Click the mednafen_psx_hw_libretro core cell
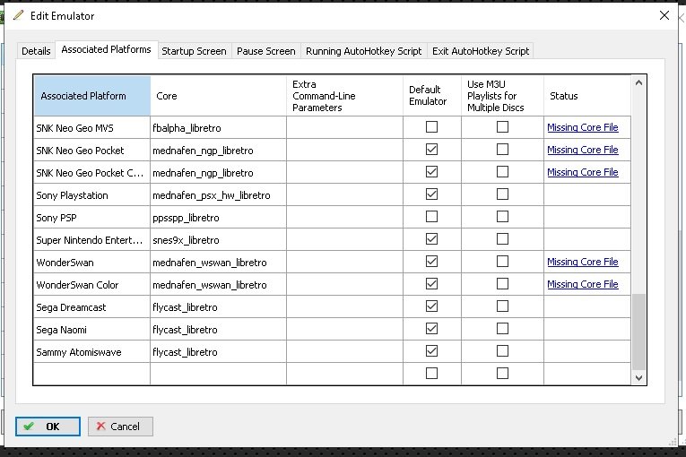Viewport: 686px width, 457px height. (x=218, y=195)
